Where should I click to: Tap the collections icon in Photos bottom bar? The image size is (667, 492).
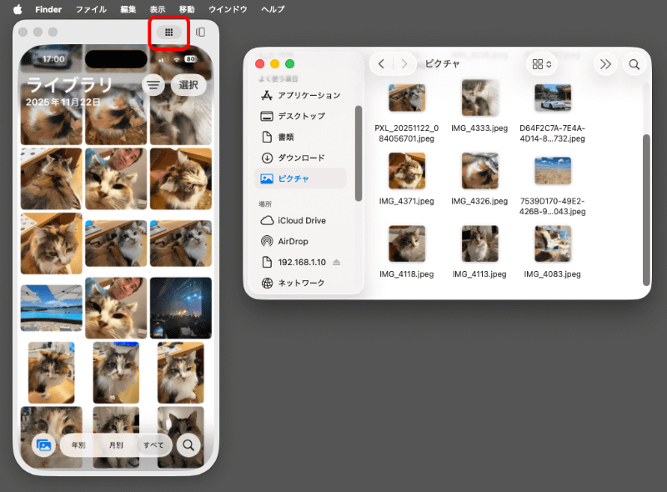(44, 445)
